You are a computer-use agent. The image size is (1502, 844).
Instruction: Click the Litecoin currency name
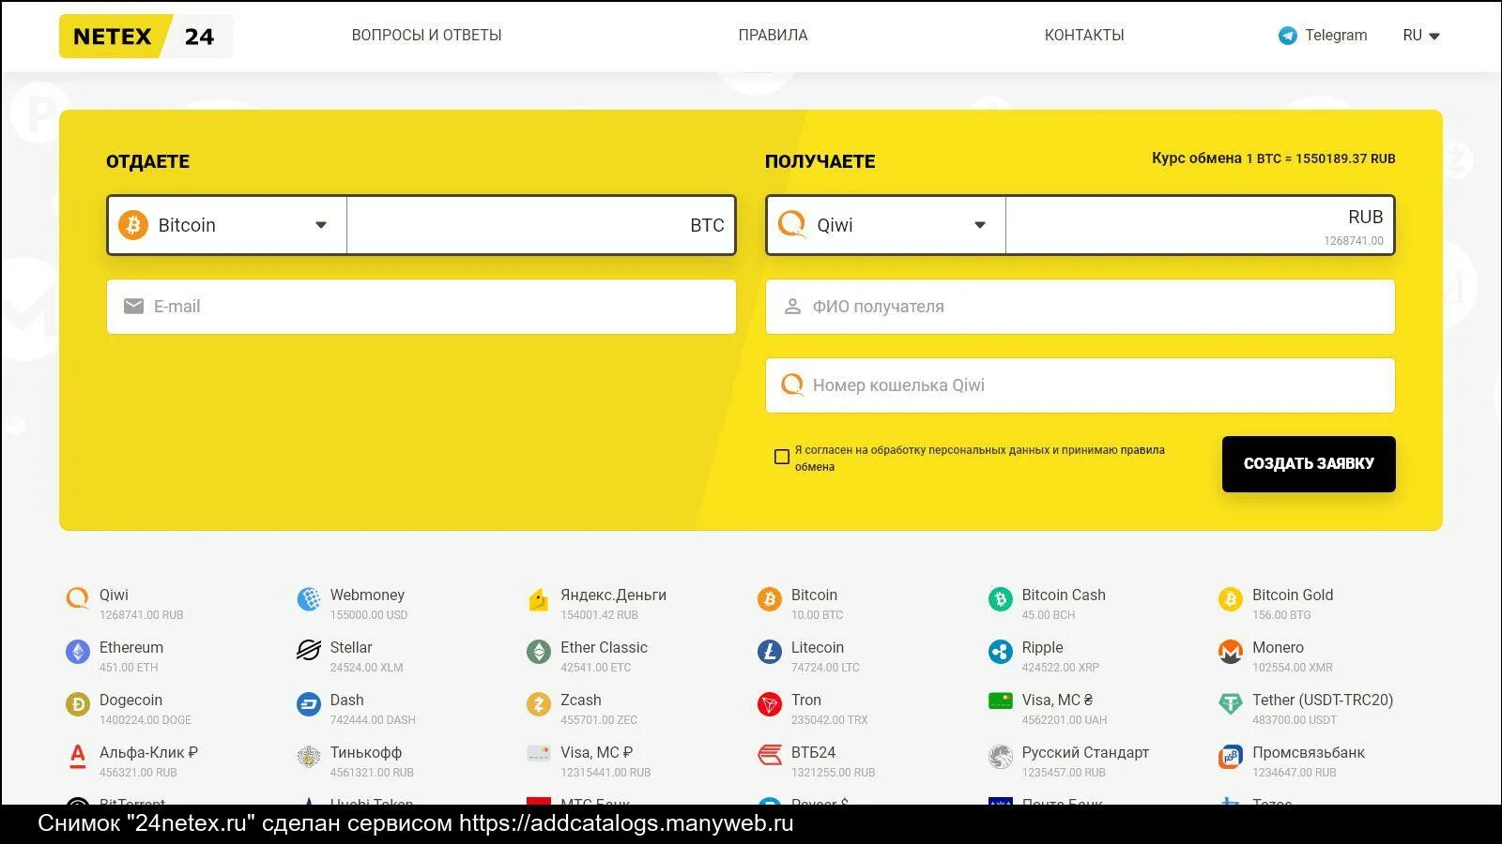(818, 647)
